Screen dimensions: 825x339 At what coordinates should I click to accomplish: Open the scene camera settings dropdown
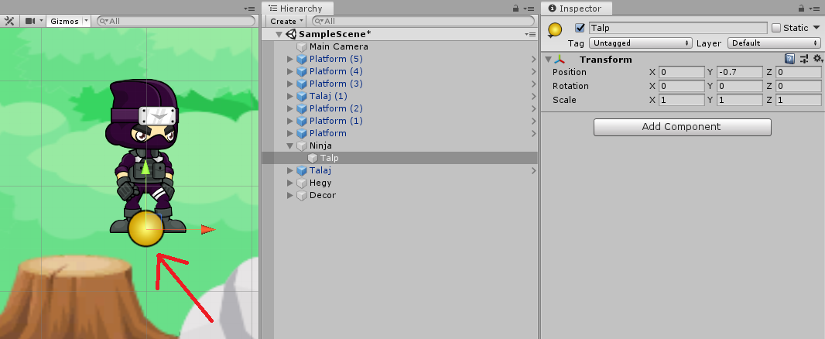pos(33,21)
